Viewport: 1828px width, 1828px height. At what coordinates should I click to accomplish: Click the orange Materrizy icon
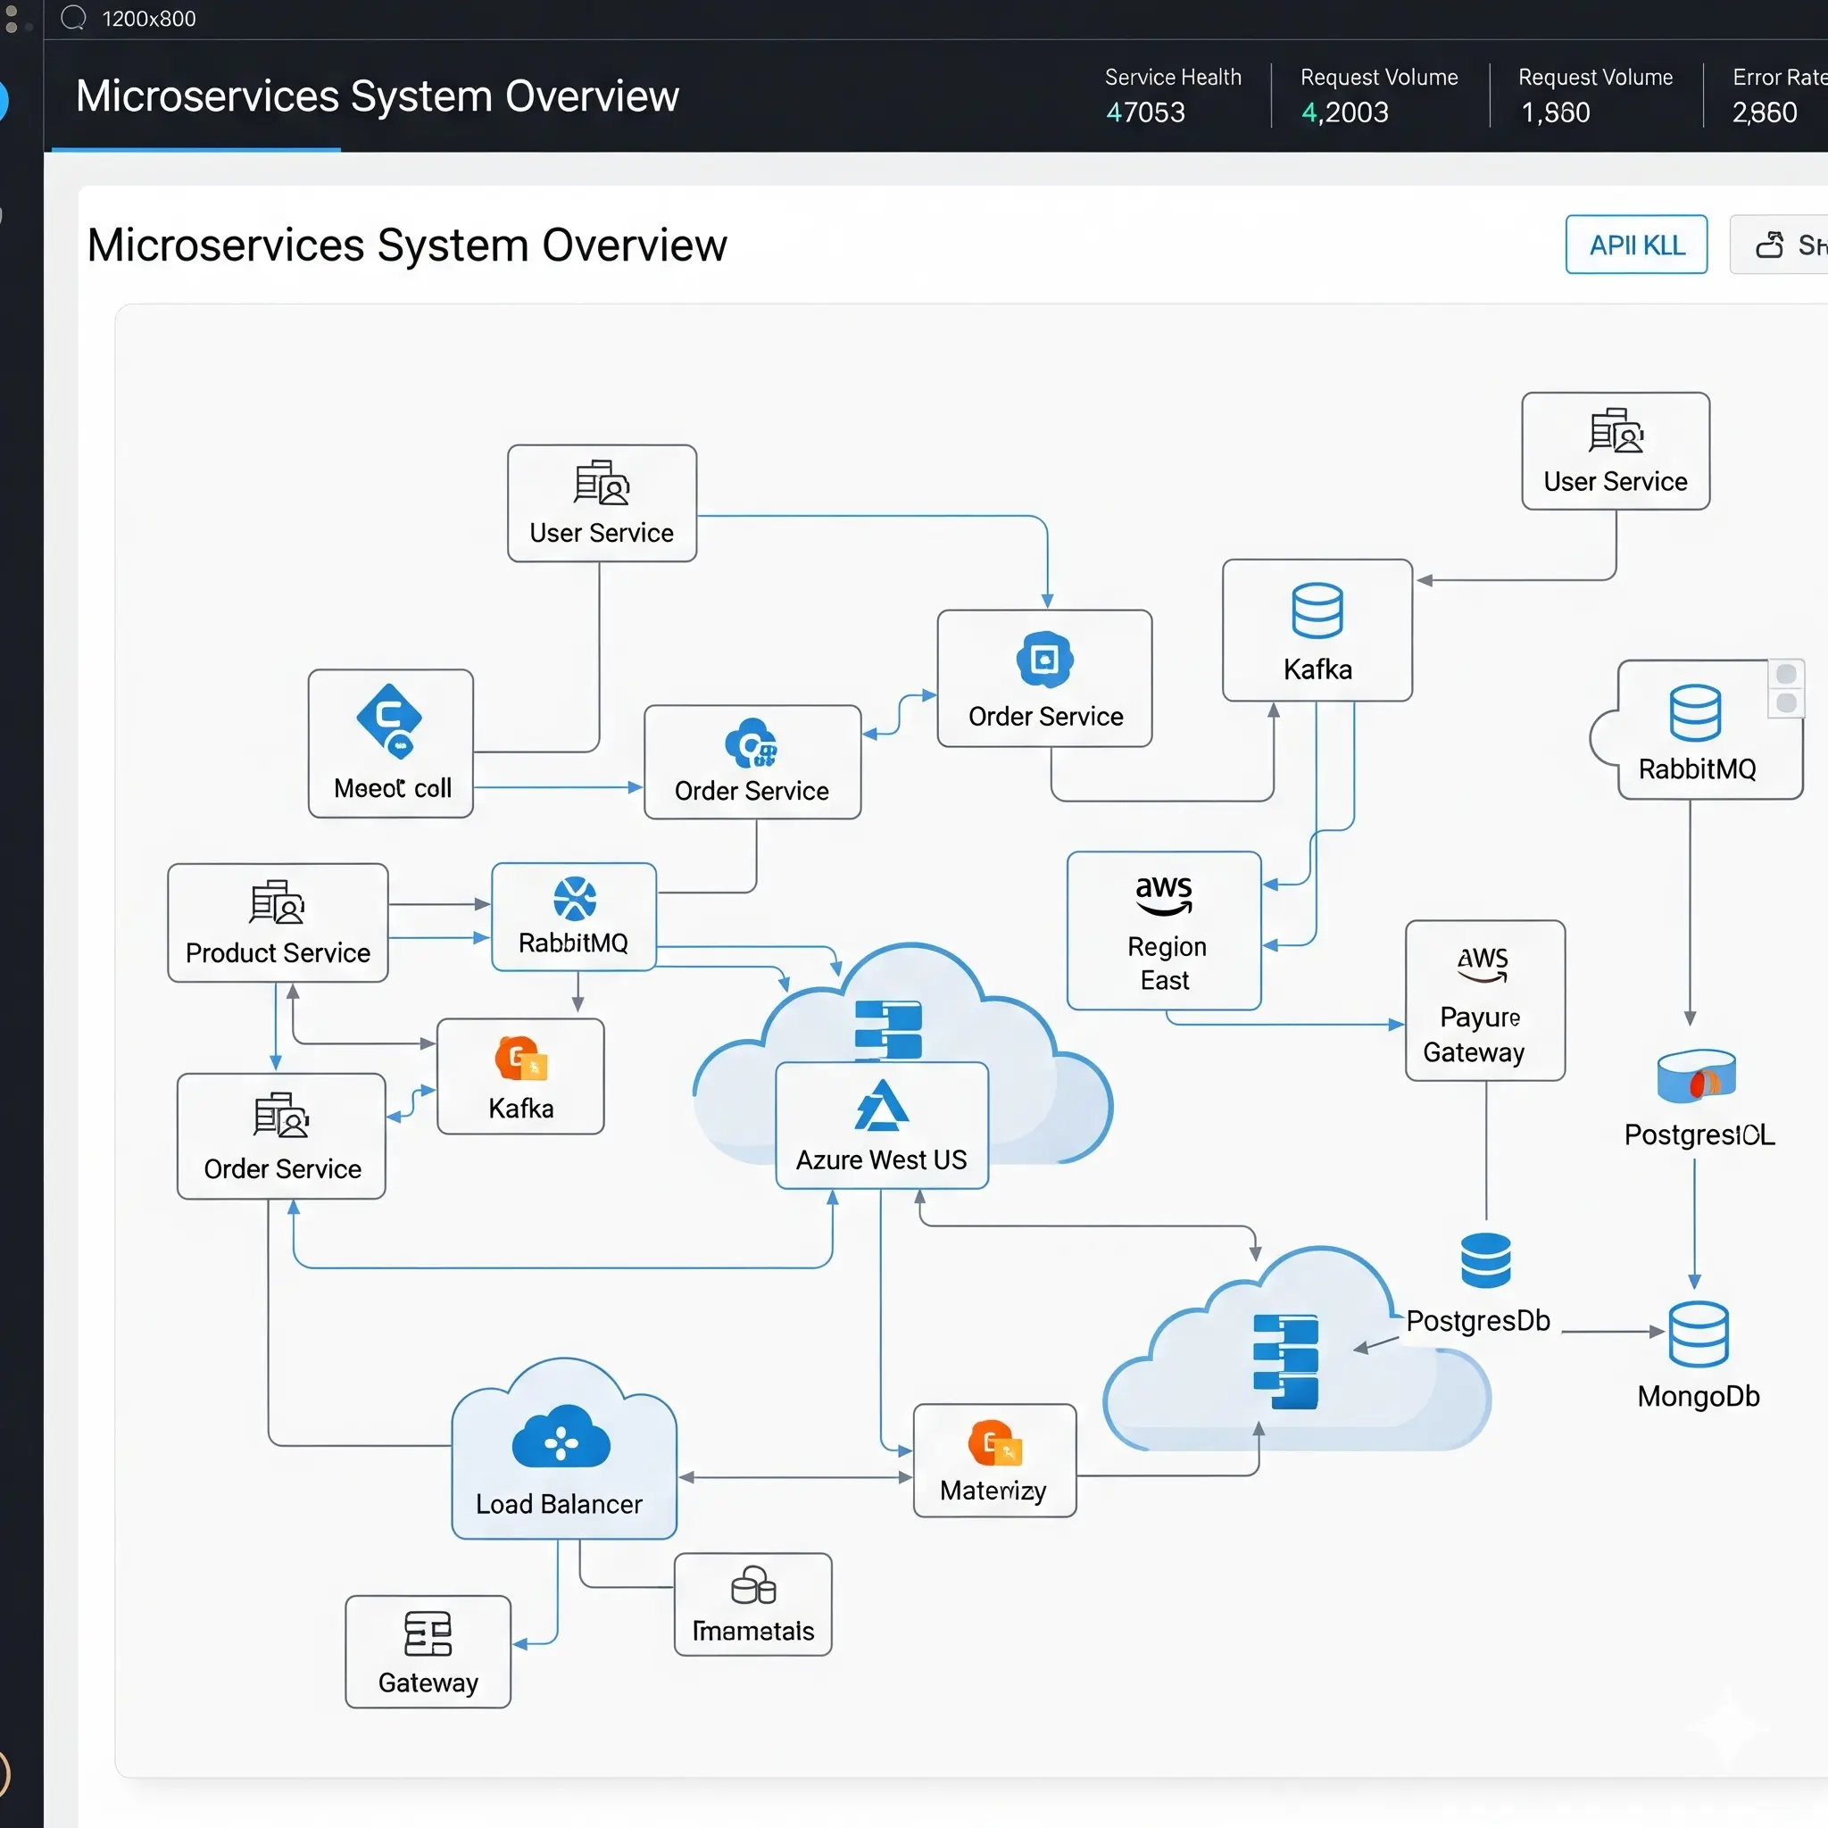pos(994,1444)
